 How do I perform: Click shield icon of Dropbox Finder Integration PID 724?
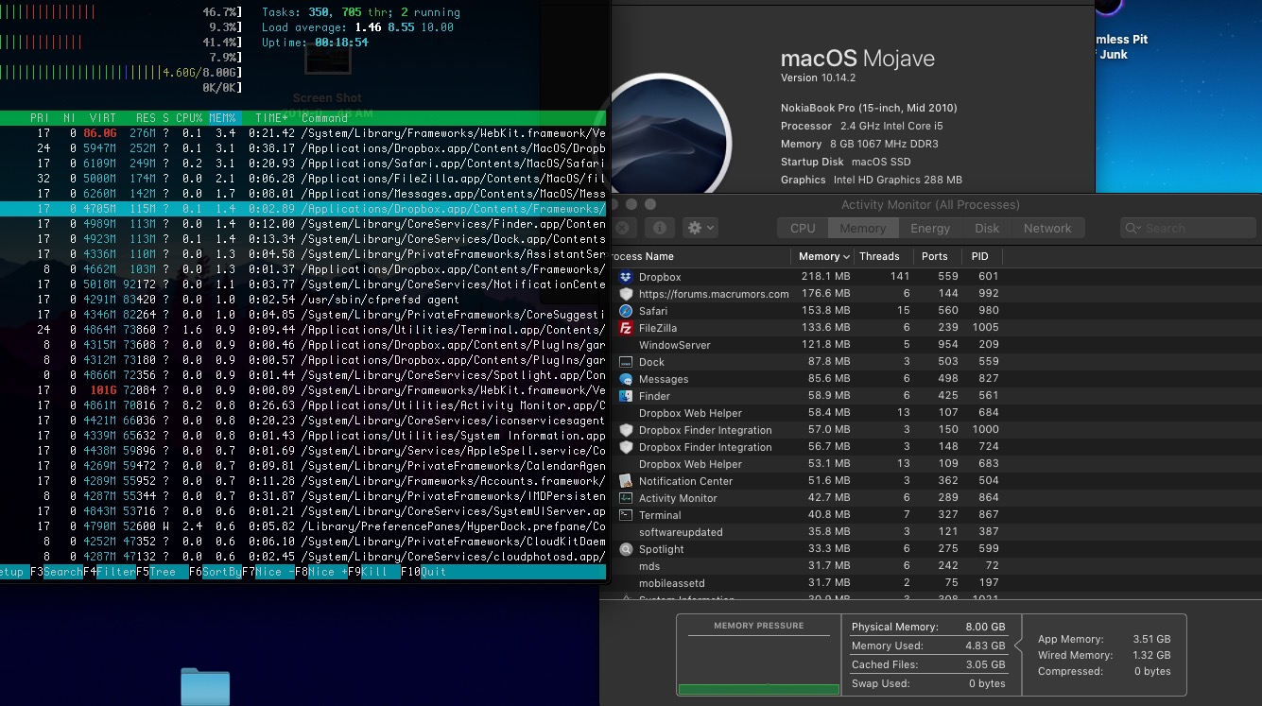click(625, 447)
